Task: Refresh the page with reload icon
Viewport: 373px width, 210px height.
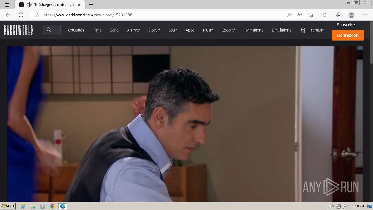Action: (x=21, y=15)
